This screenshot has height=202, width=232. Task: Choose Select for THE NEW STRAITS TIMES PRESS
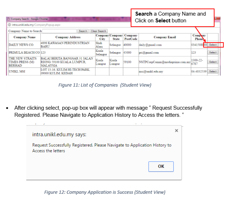click(213, 62)
